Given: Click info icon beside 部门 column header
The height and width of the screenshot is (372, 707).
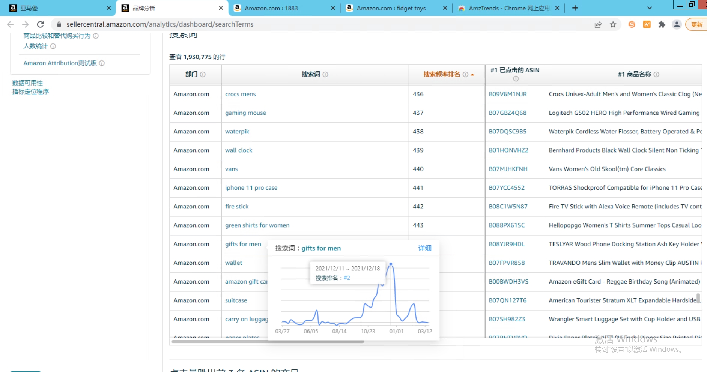Looking at the screenshot, I should click(x=203, y=74).
